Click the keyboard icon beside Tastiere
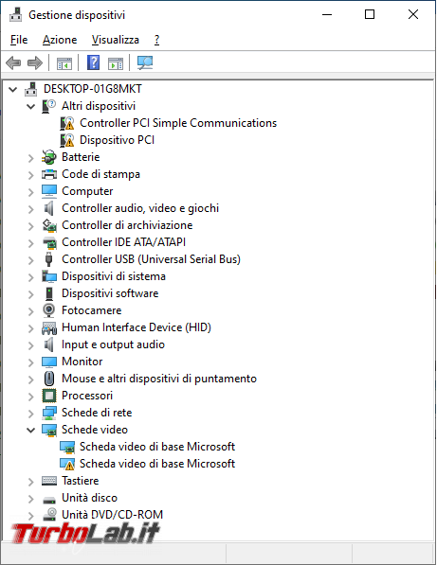 pos(49,481)
